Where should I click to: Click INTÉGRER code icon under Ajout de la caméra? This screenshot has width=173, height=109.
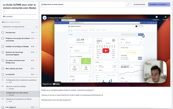point(7,89)
